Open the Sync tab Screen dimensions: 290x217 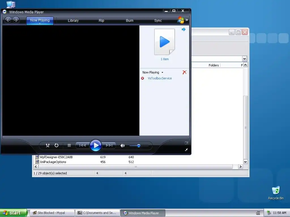158,20
